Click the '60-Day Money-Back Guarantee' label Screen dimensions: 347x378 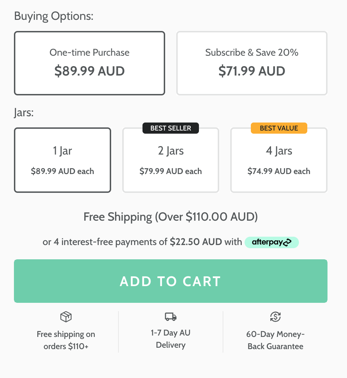(x=275, y=340)
